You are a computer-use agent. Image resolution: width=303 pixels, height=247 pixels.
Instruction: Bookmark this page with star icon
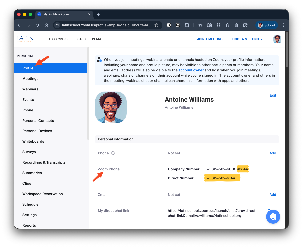click(156, 25)
